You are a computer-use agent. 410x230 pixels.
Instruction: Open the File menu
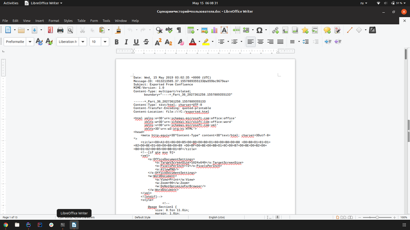(x=5, y=20)
